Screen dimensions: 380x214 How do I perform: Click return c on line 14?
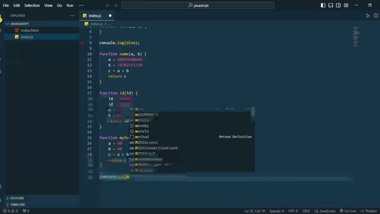click(x=118, y=77)
